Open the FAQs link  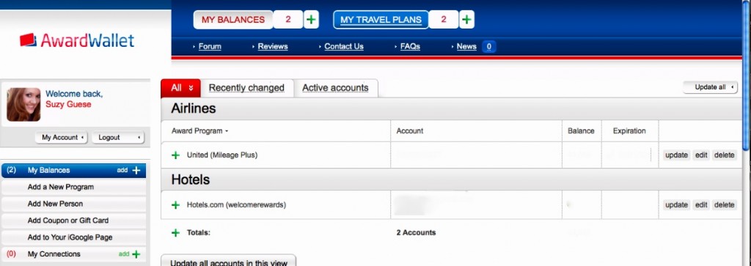click(410, 46)
